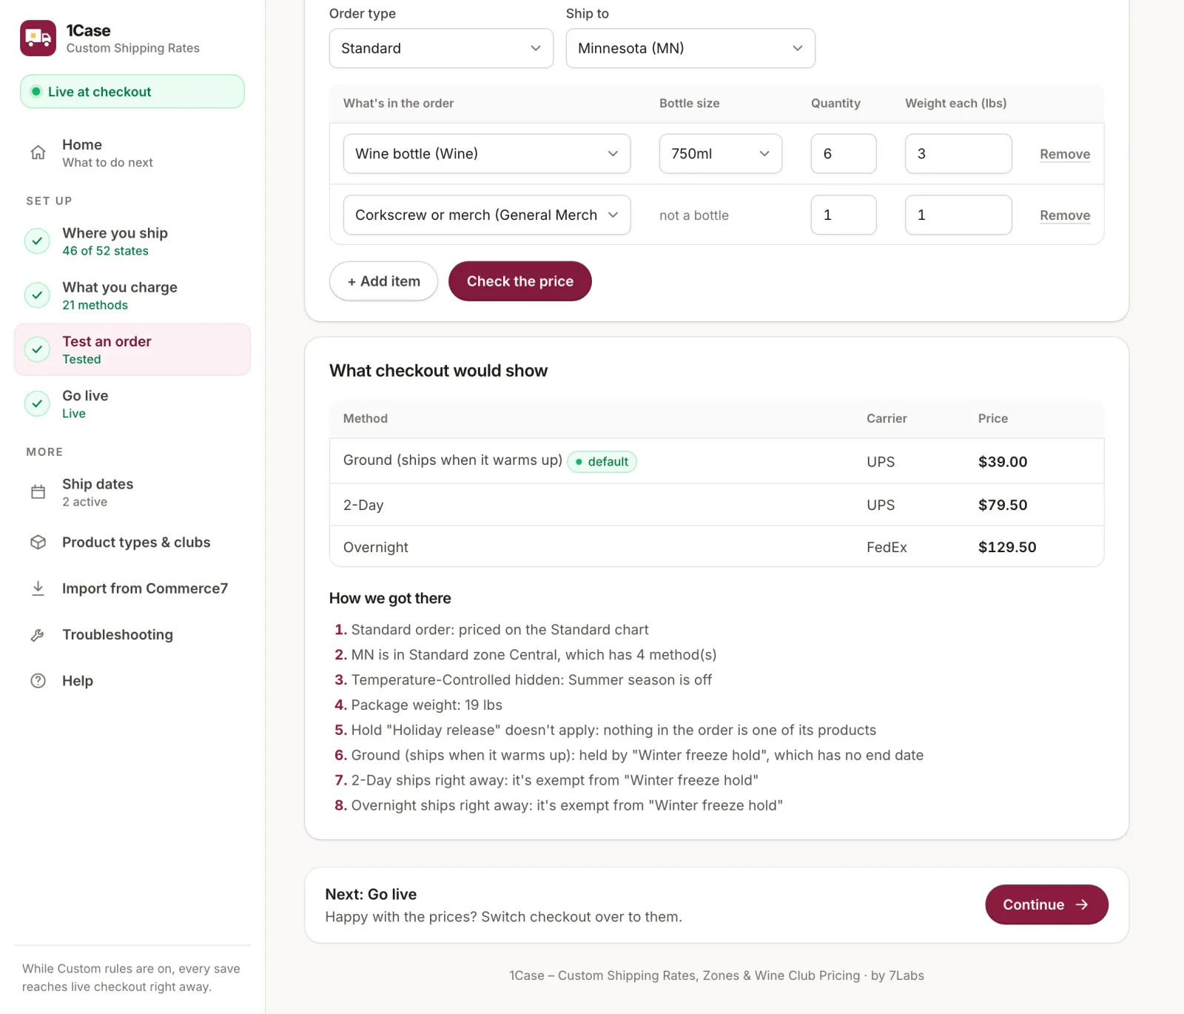Image resolution: width=1184 pixels, height=1014 pixels.
Task: Click the Troubleshooting wrench icon
Action: tap(38, 635)
